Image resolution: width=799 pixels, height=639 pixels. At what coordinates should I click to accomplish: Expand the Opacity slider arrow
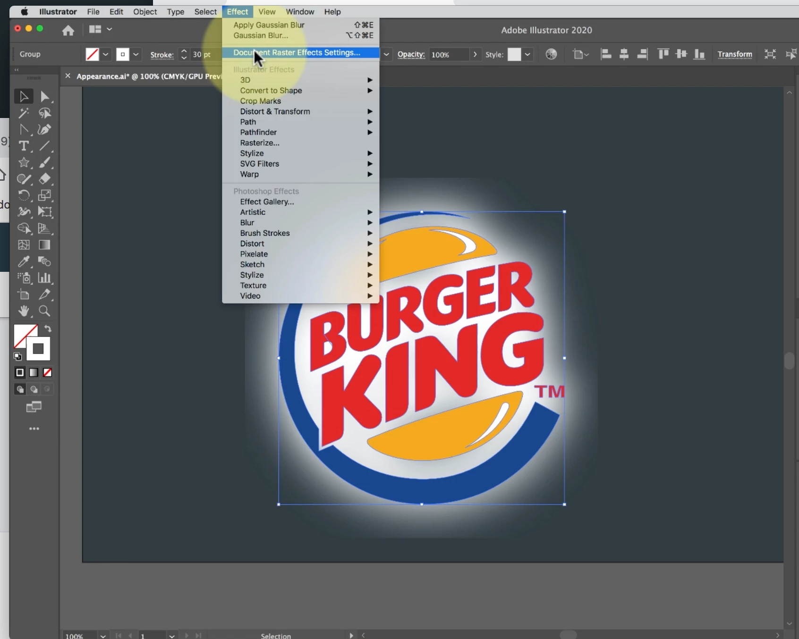pyautogui.click(x=475, y=54)
